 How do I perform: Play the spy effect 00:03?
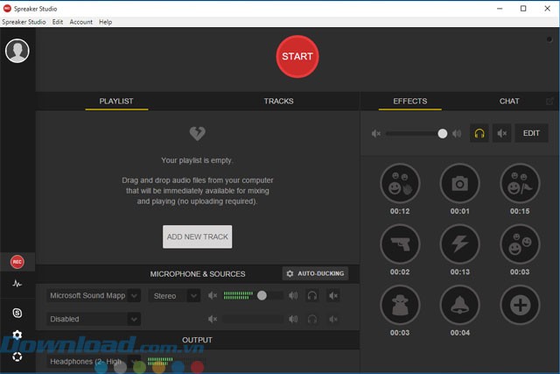[x=400, y=305]
